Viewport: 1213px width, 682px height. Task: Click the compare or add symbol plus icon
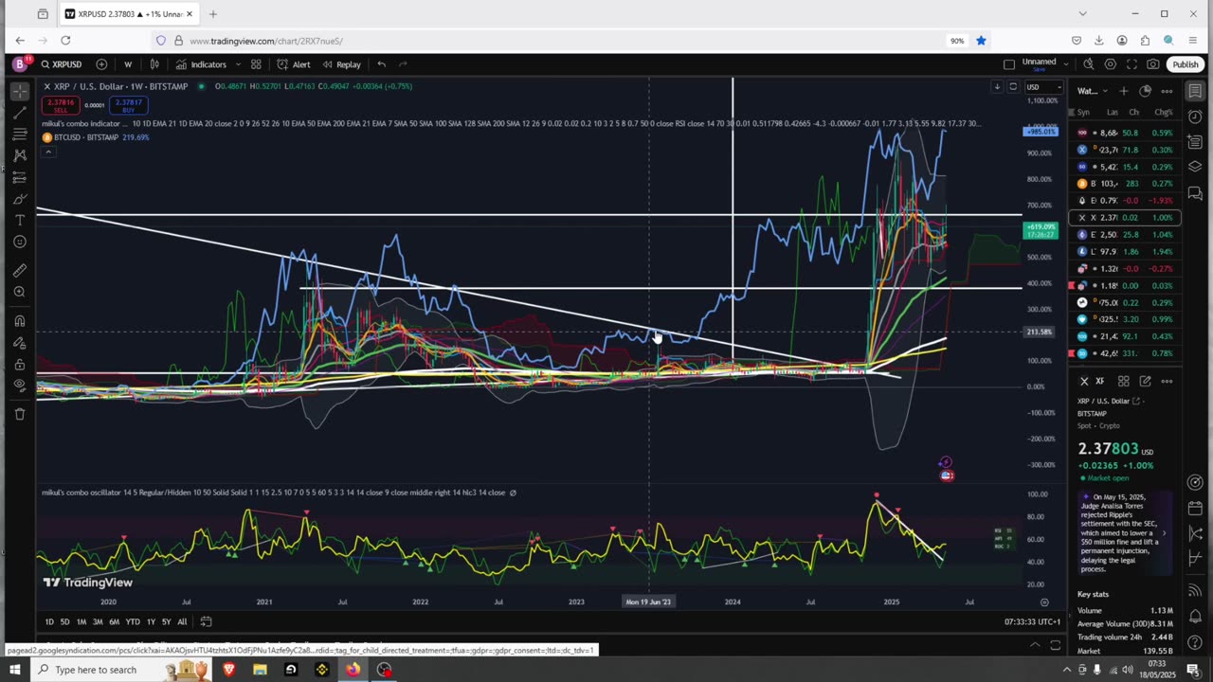[101, 64]
